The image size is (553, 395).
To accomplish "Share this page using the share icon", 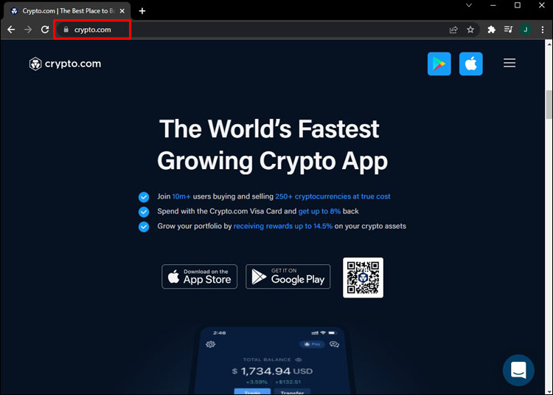I will 453,30.
